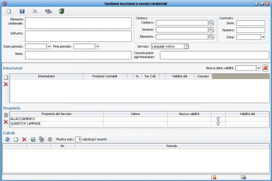Open the Servizio dropdown list
The image size is (272, 181).
[186, 46]
